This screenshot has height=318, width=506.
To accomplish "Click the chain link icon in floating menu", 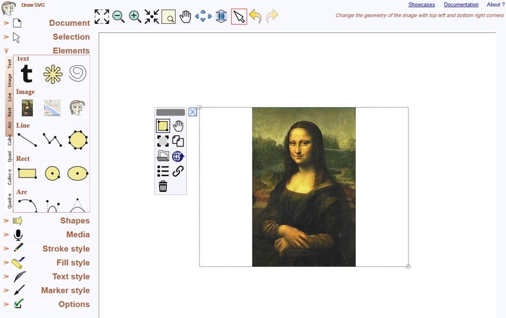I will 178,171.
